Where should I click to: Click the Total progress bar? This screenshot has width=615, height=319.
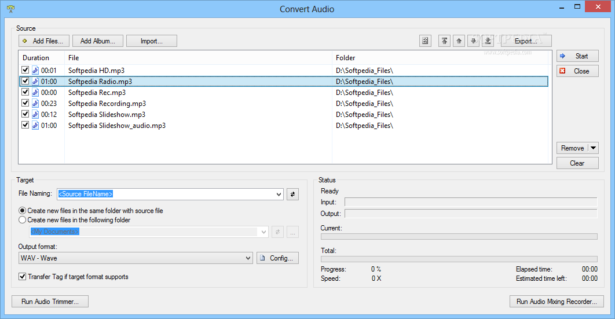[459, 259]
